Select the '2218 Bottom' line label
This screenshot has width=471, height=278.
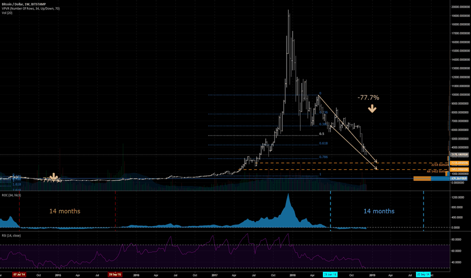(x=440, y=165)
